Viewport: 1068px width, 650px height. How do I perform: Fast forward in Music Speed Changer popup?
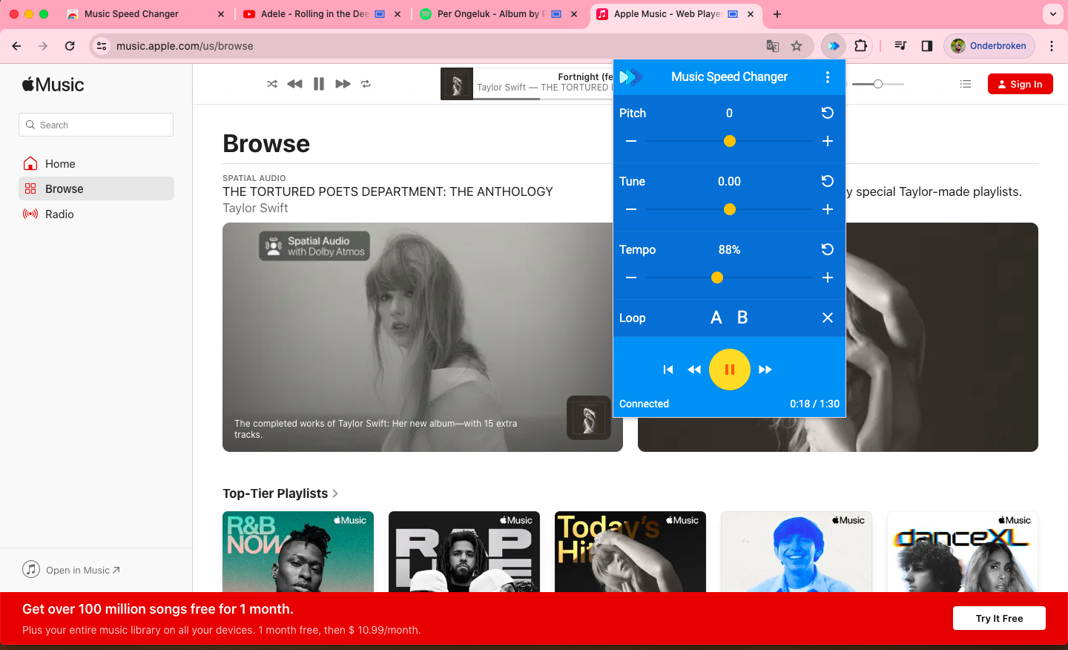click(765, 370)
